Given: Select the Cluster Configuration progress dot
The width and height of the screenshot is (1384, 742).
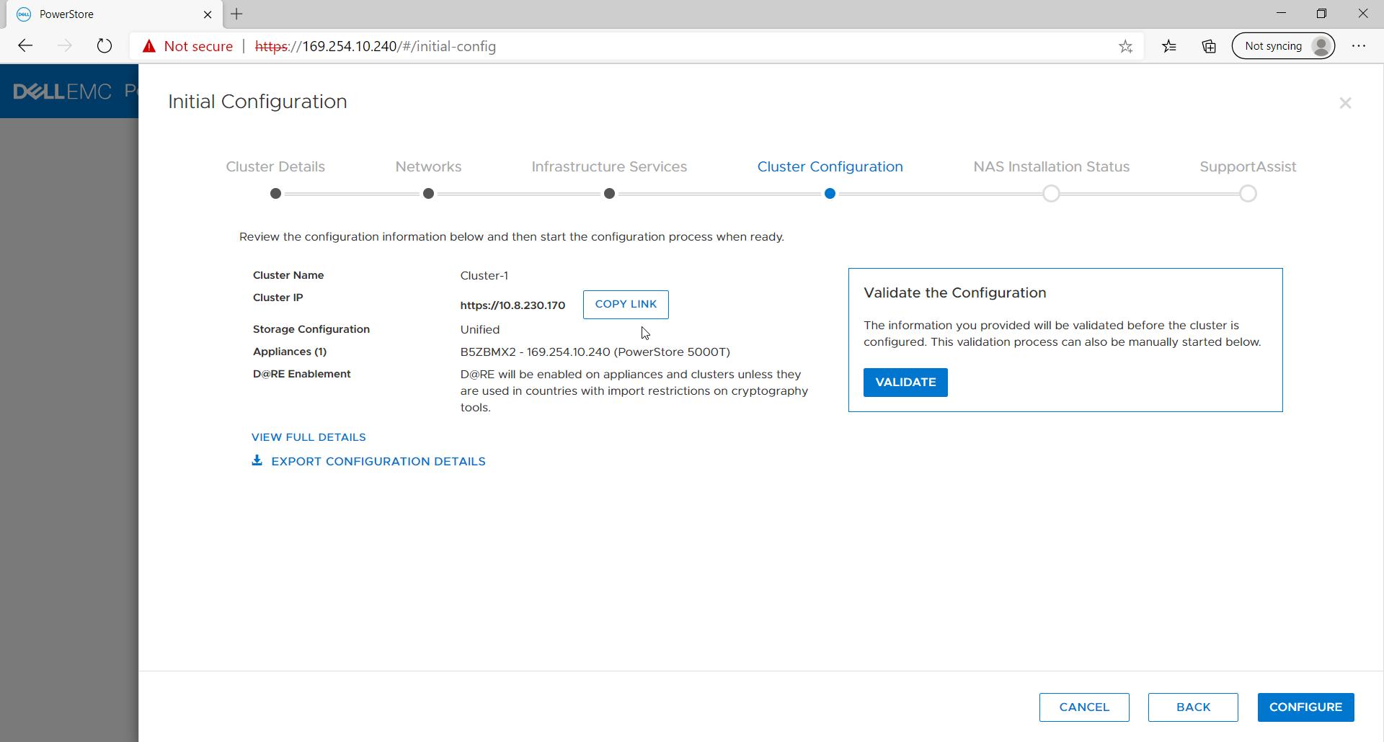Looking at the screenshot, I should click(830, 193).
